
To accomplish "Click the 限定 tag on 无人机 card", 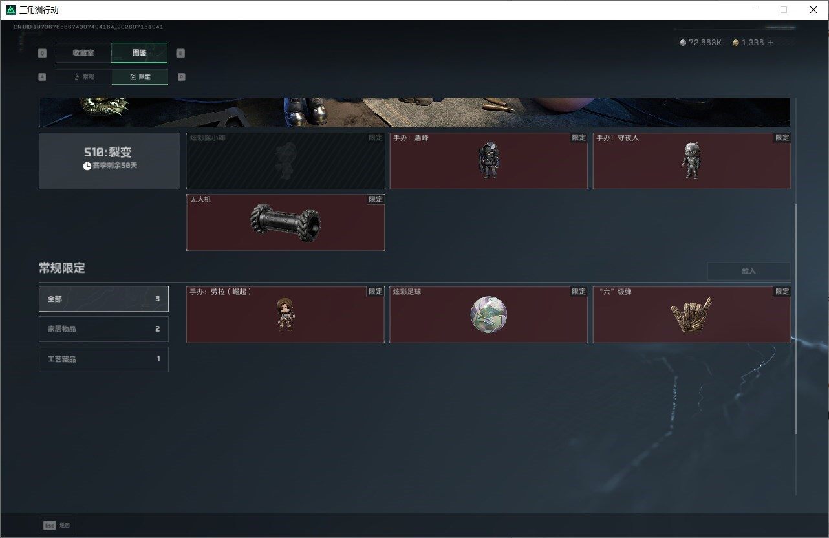I will [376, 199].
